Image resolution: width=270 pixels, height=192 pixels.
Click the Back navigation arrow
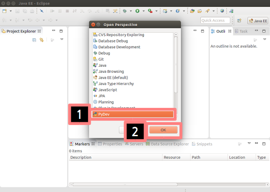pos(38,20)
